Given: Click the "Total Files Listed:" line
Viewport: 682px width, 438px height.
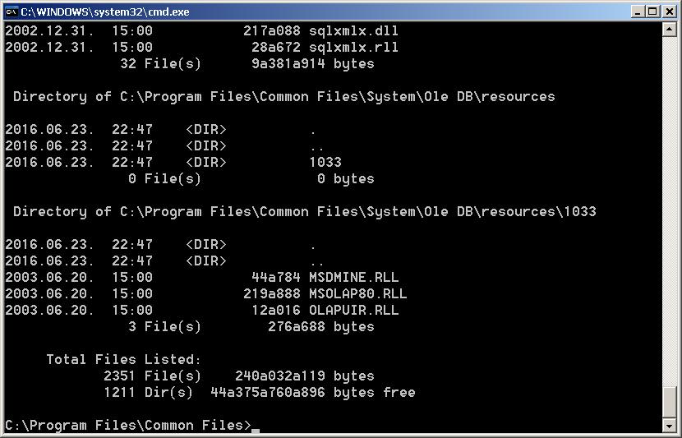Looking at the screenshot, I should (x=123, y=359).
